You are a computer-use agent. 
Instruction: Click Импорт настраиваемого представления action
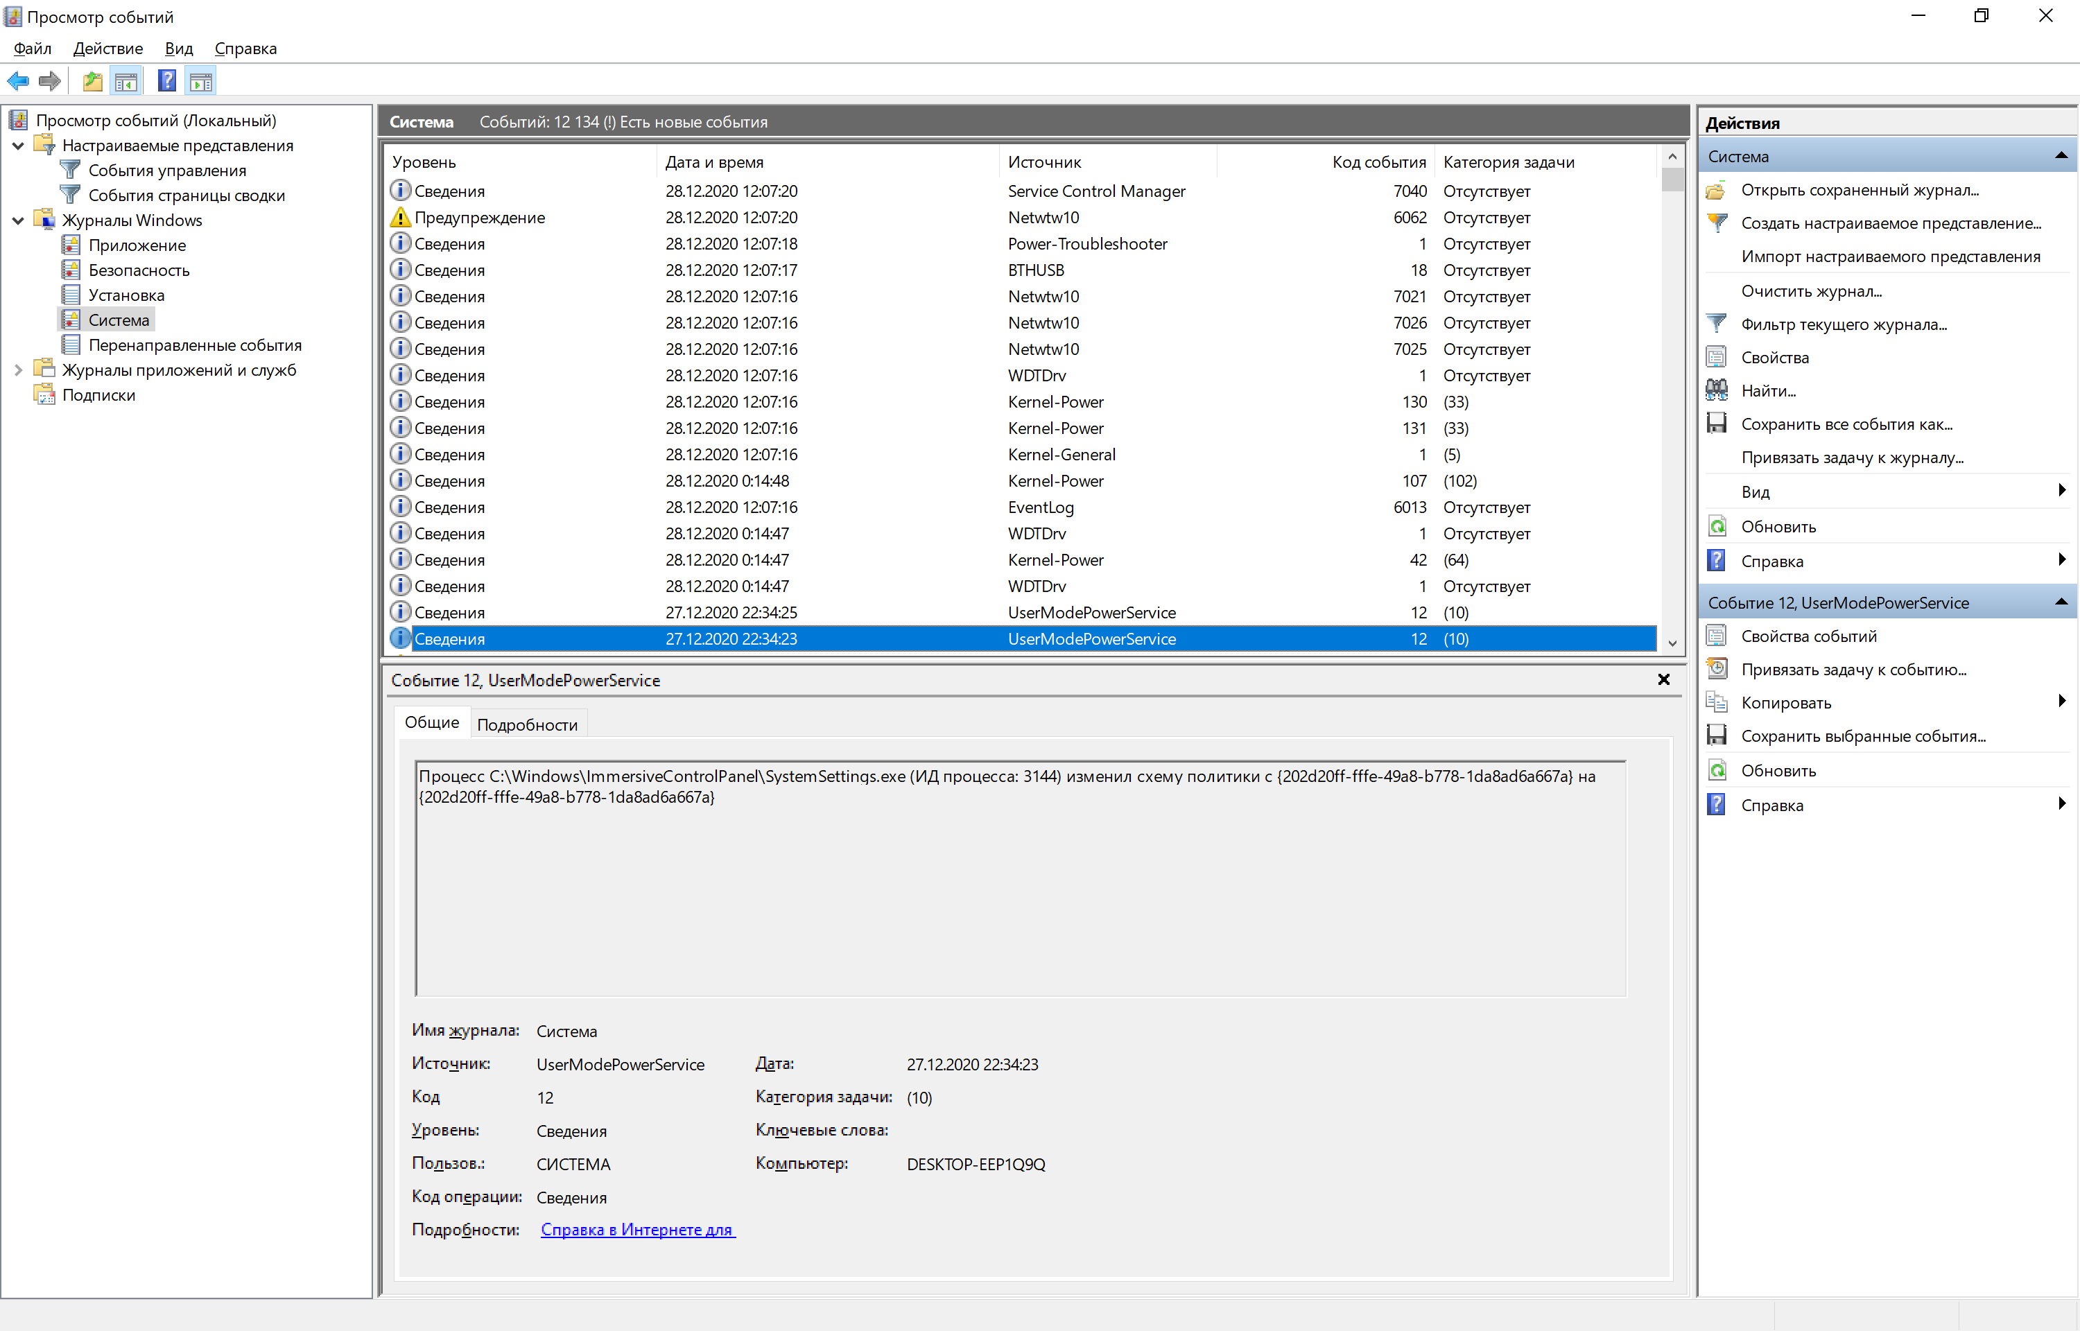(1890, 256)
